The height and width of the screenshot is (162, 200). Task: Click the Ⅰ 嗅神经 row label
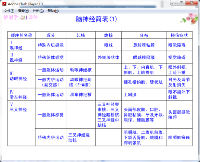click(16, 45)
